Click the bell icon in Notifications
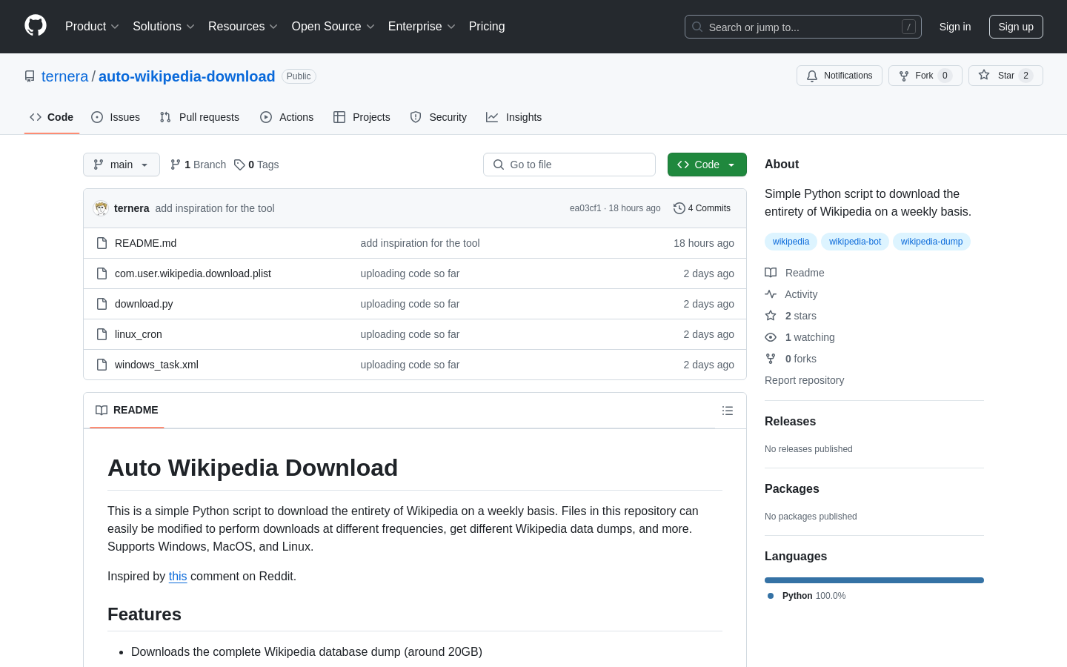The width and height of the screenshot is (1067, 667). (x=812, y=76)
